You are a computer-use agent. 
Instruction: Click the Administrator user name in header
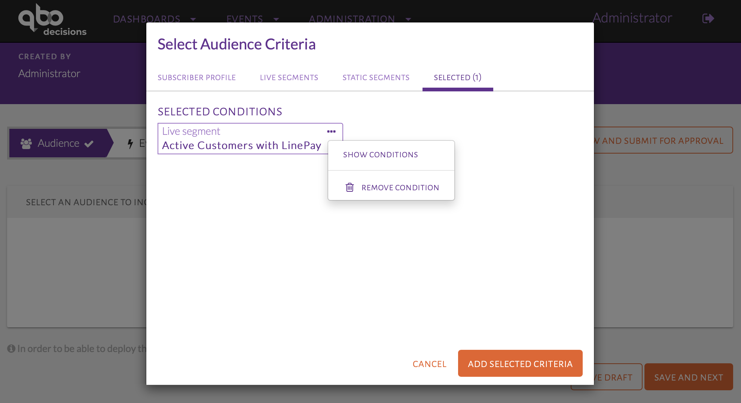point(632,18)
